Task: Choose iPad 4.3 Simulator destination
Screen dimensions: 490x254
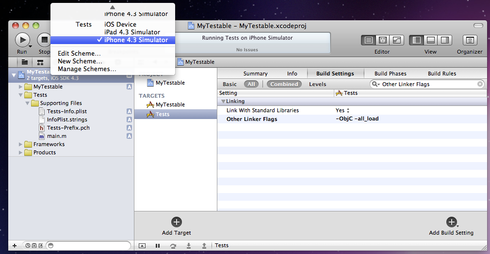Action: [132, 32]
